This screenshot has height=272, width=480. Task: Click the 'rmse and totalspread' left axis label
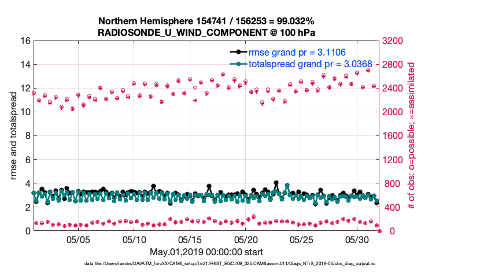14,136
